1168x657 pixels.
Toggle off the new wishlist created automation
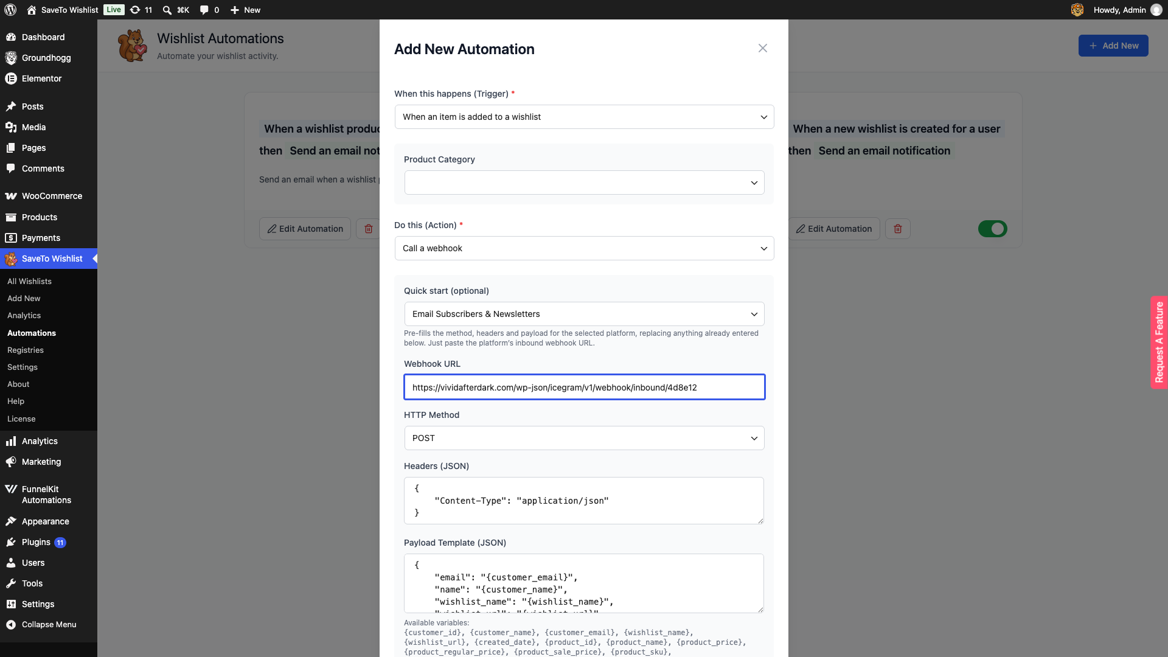click(993, 229)
